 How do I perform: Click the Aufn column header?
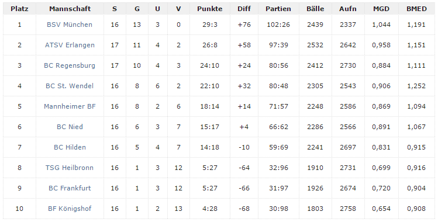348,9
